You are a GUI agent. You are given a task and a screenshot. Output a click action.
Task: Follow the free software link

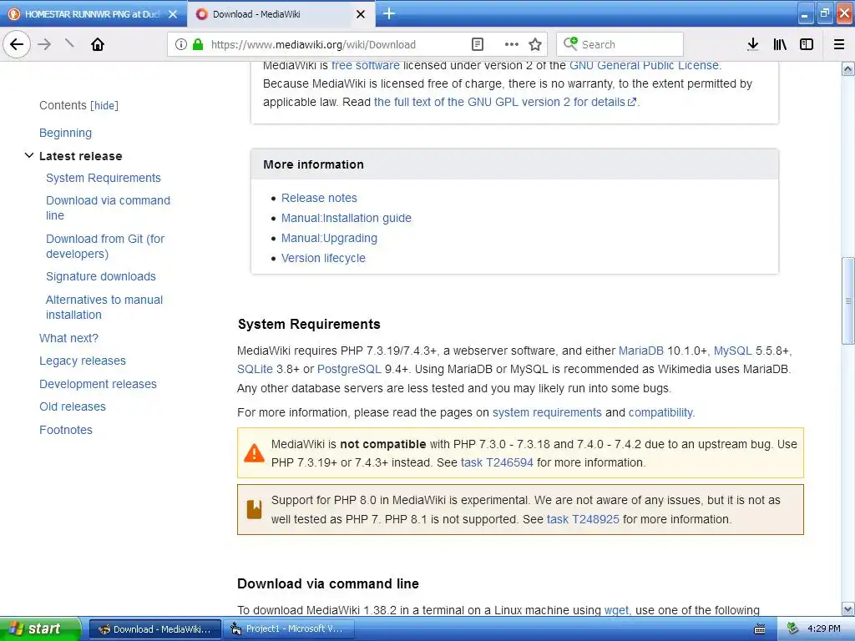(366, 65)
